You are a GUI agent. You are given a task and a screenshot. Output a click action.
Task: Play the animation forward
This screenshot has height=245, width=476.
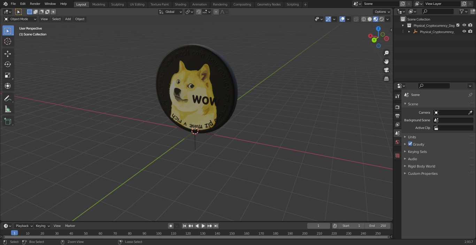[x=204, y=226]
